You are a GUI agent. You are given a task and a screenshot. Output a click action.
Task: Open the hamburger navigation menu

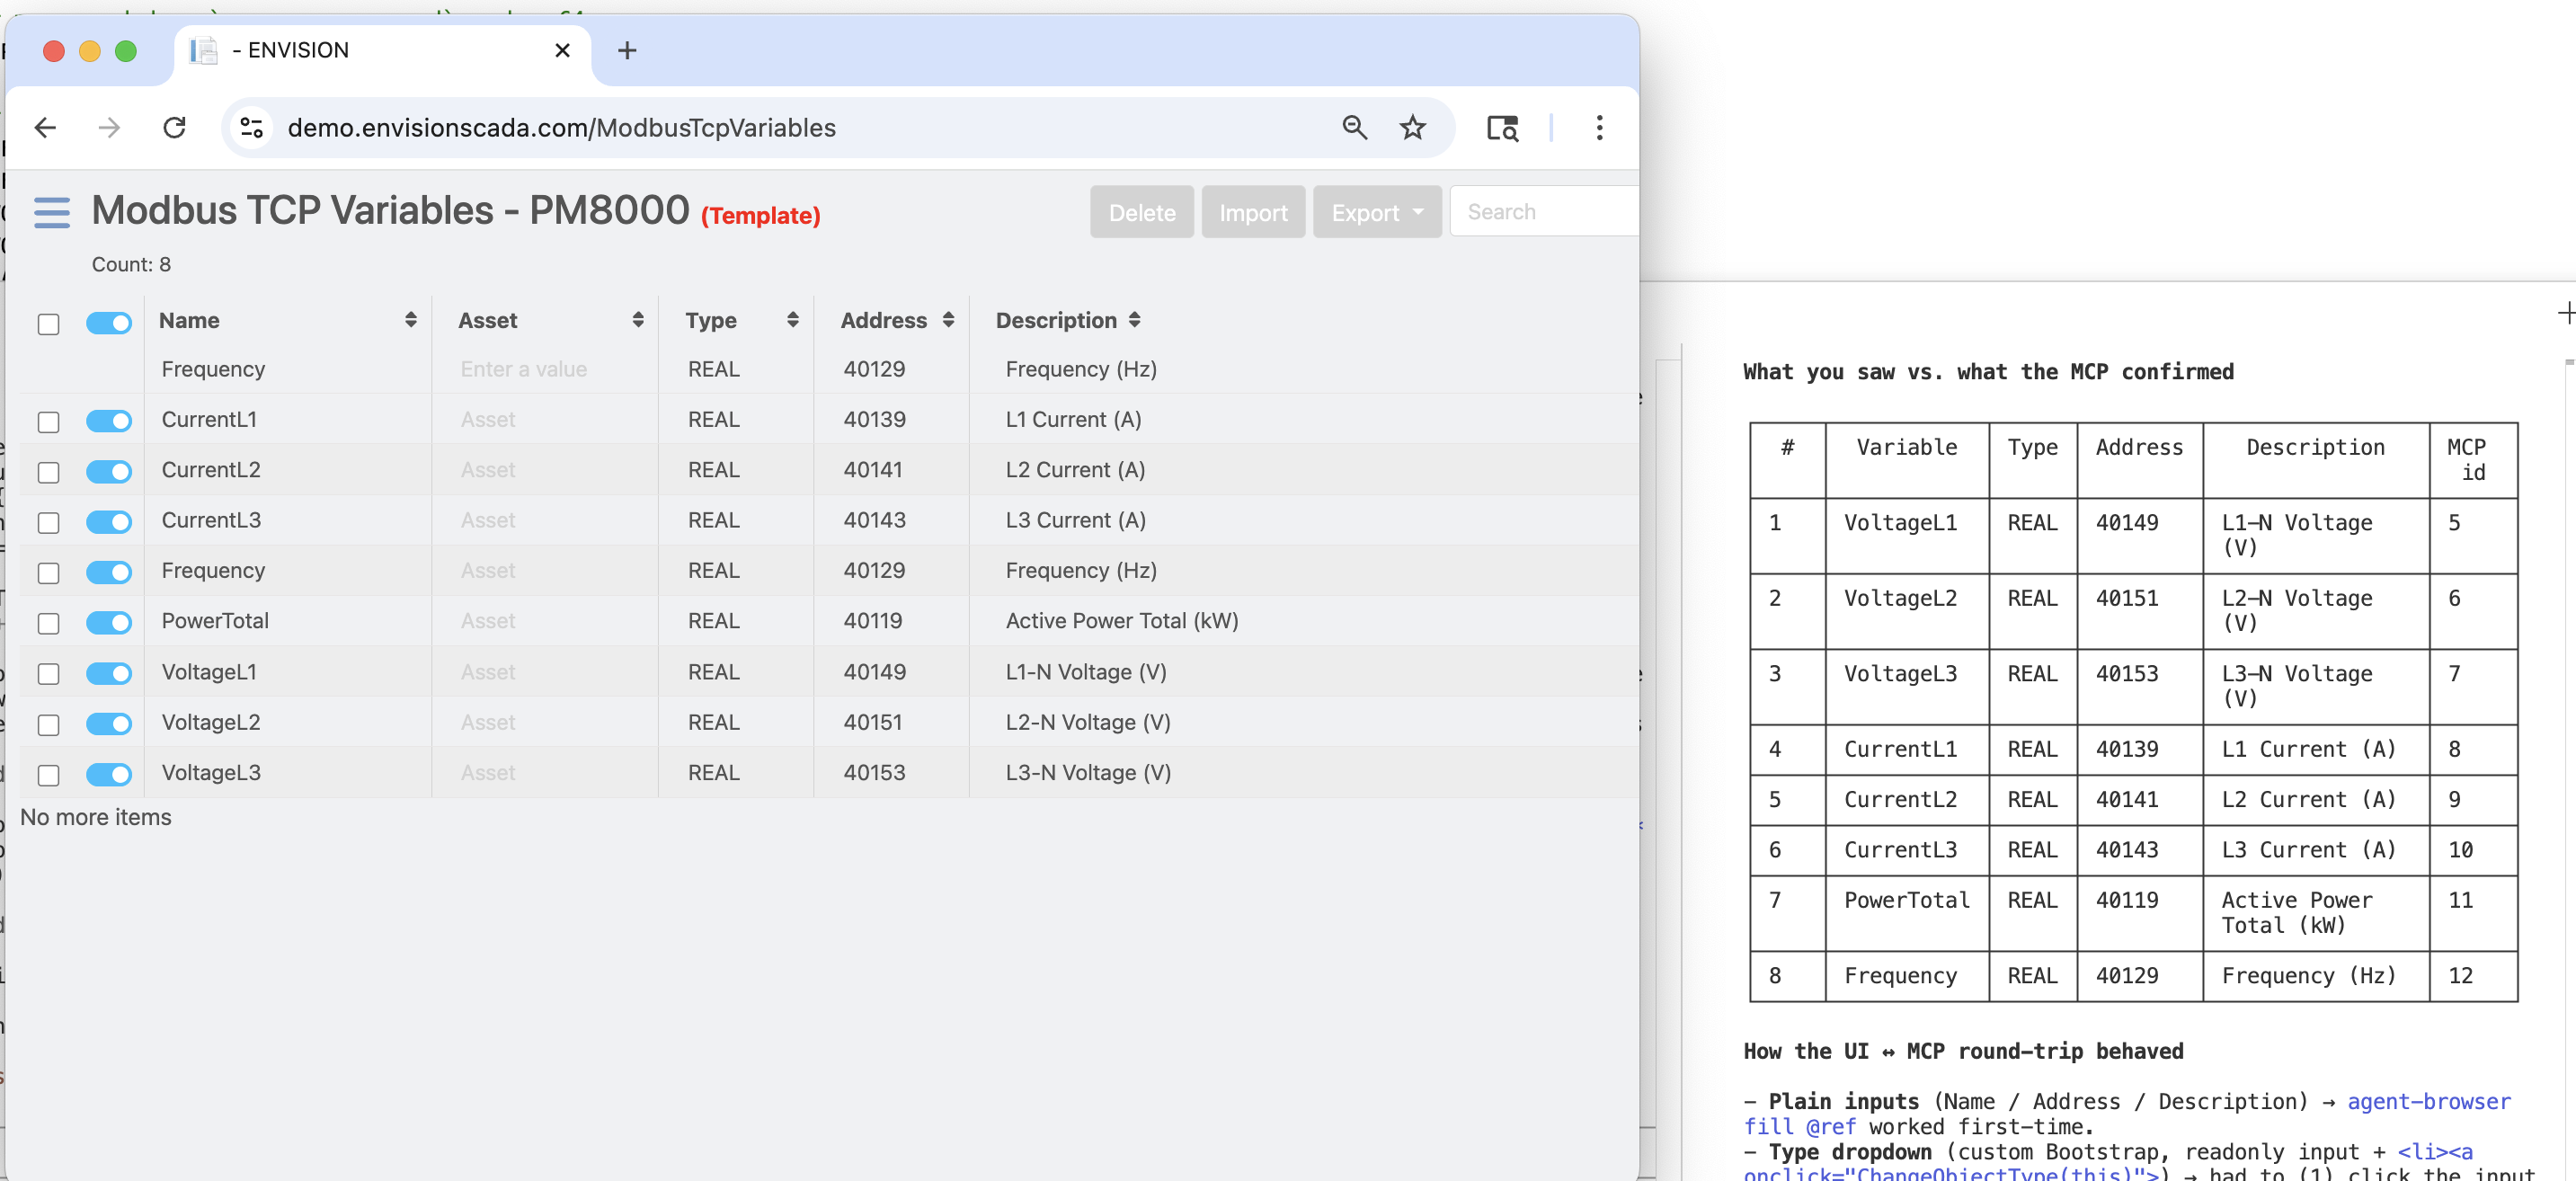click(52, 213)
